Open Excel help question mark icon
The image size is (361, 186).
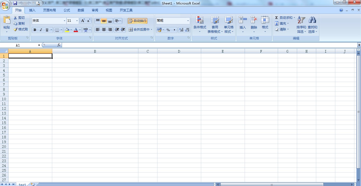pos(341,10)
